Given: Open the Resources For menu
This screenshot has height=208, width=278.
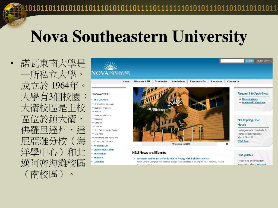Looking at the screenshot, I should (198, 82).
